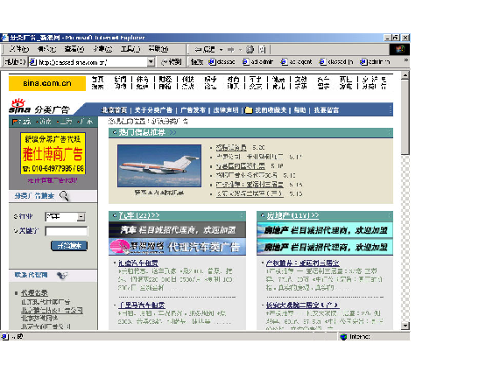Click the yellow sina.com.cn logo
Screen dimensions: 486x365
point(47,83)
